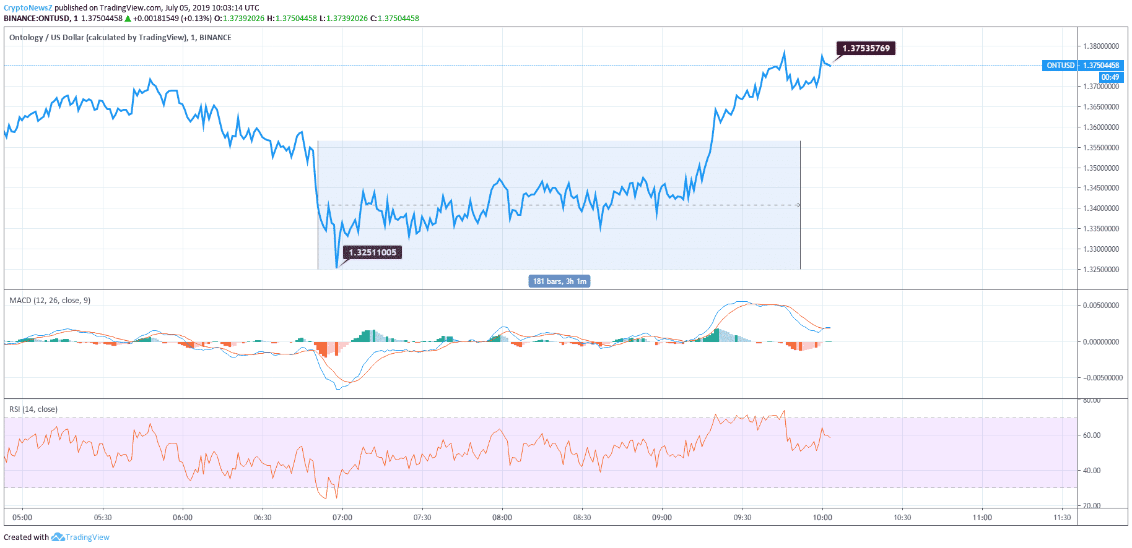Click the RSI 60.00 axis label
The height and width of the screenshot is (548, 1132).
1092,435
